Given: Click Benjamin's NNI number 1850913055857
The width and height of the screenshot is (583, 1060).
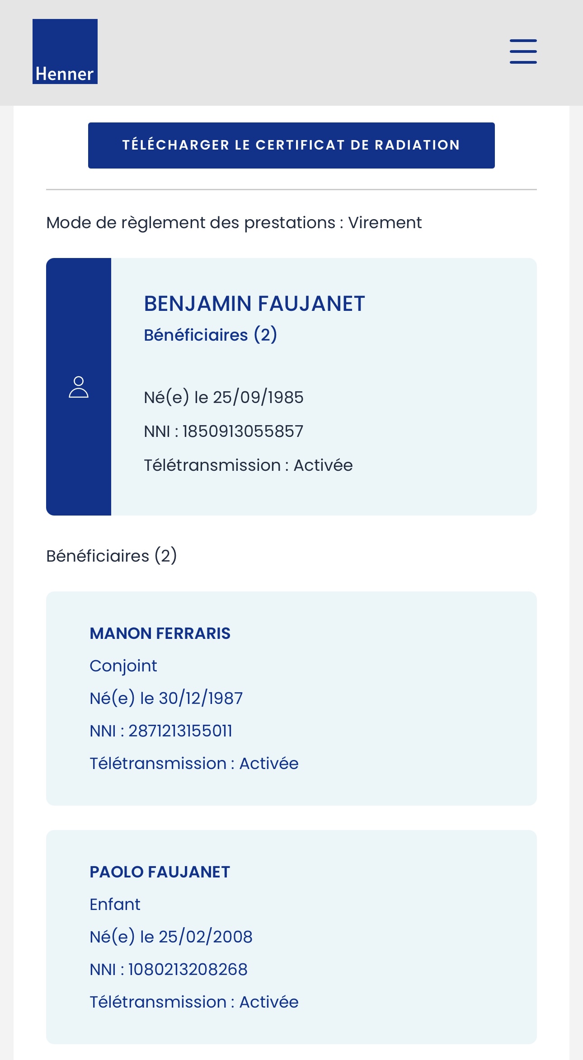Looking at the screenshot, I should click(243, 432).
